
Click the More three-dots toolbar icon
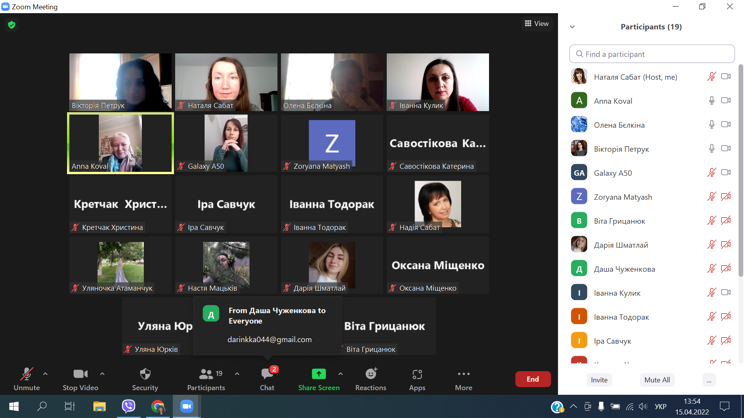tap(463, 374)
